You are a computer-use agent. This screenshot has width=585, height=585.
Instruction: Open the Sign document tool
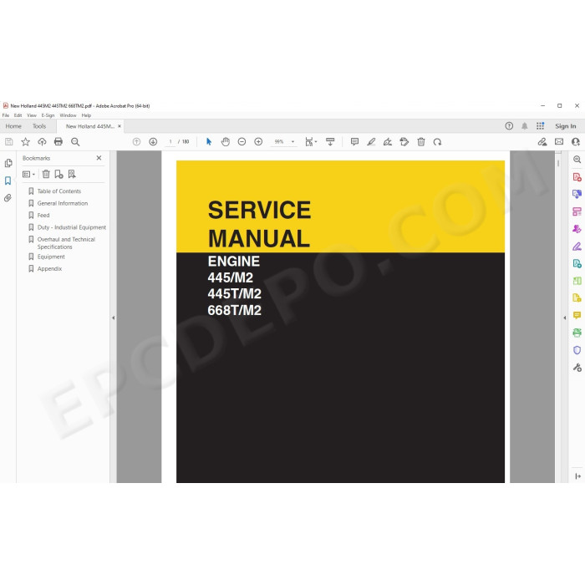click(x=388, y=142)
